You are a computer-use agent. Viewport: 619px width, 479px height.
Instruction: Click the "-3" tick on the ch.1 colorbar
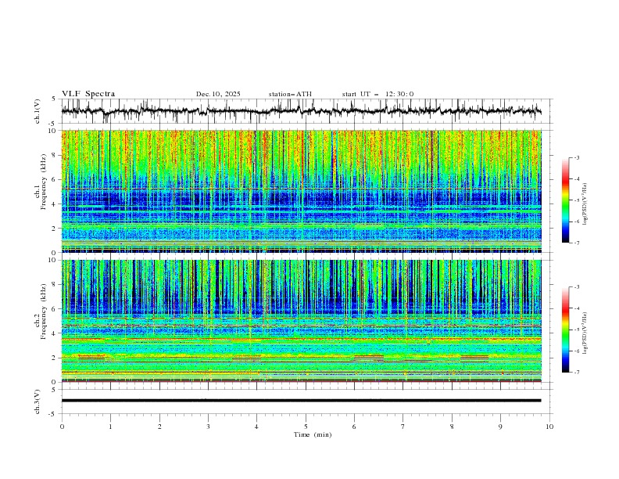point(577,157)
